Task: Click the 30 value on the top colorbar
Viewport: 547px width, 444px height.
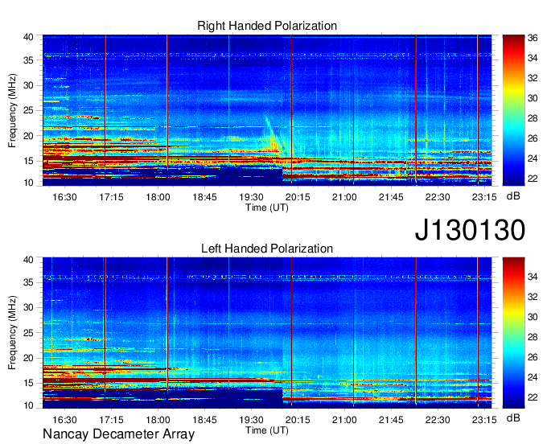Action: pos(533,98)
